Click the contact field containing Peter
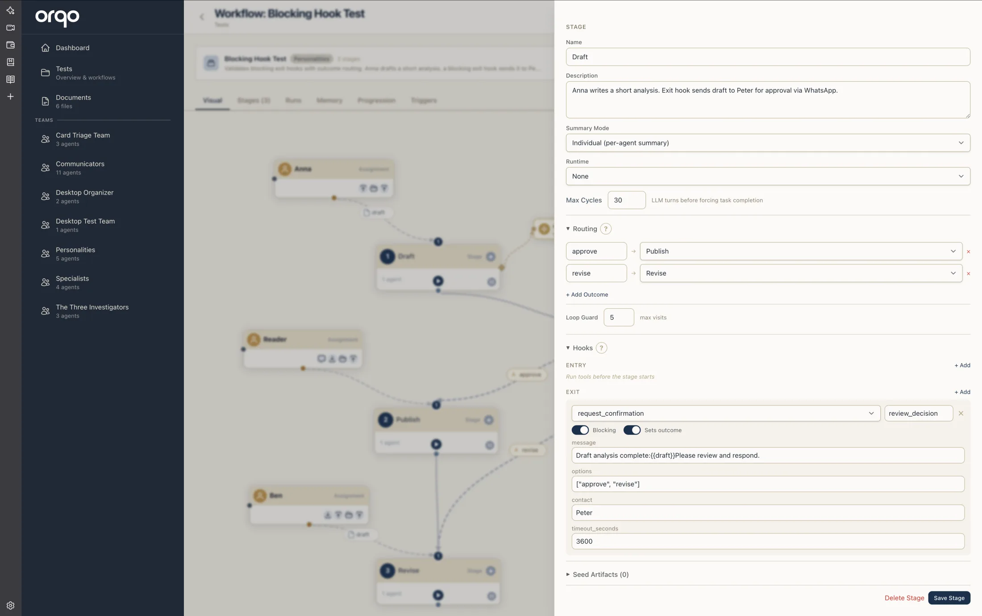 768,513
